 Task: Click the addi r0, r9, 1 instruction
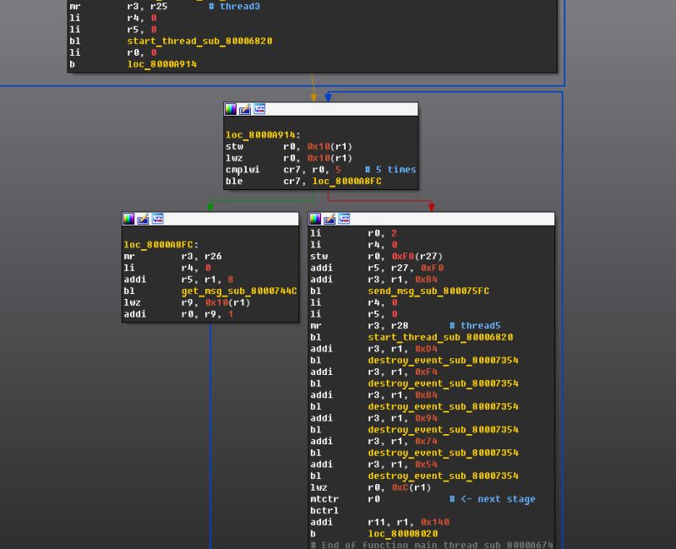click(x=178, y=314)
